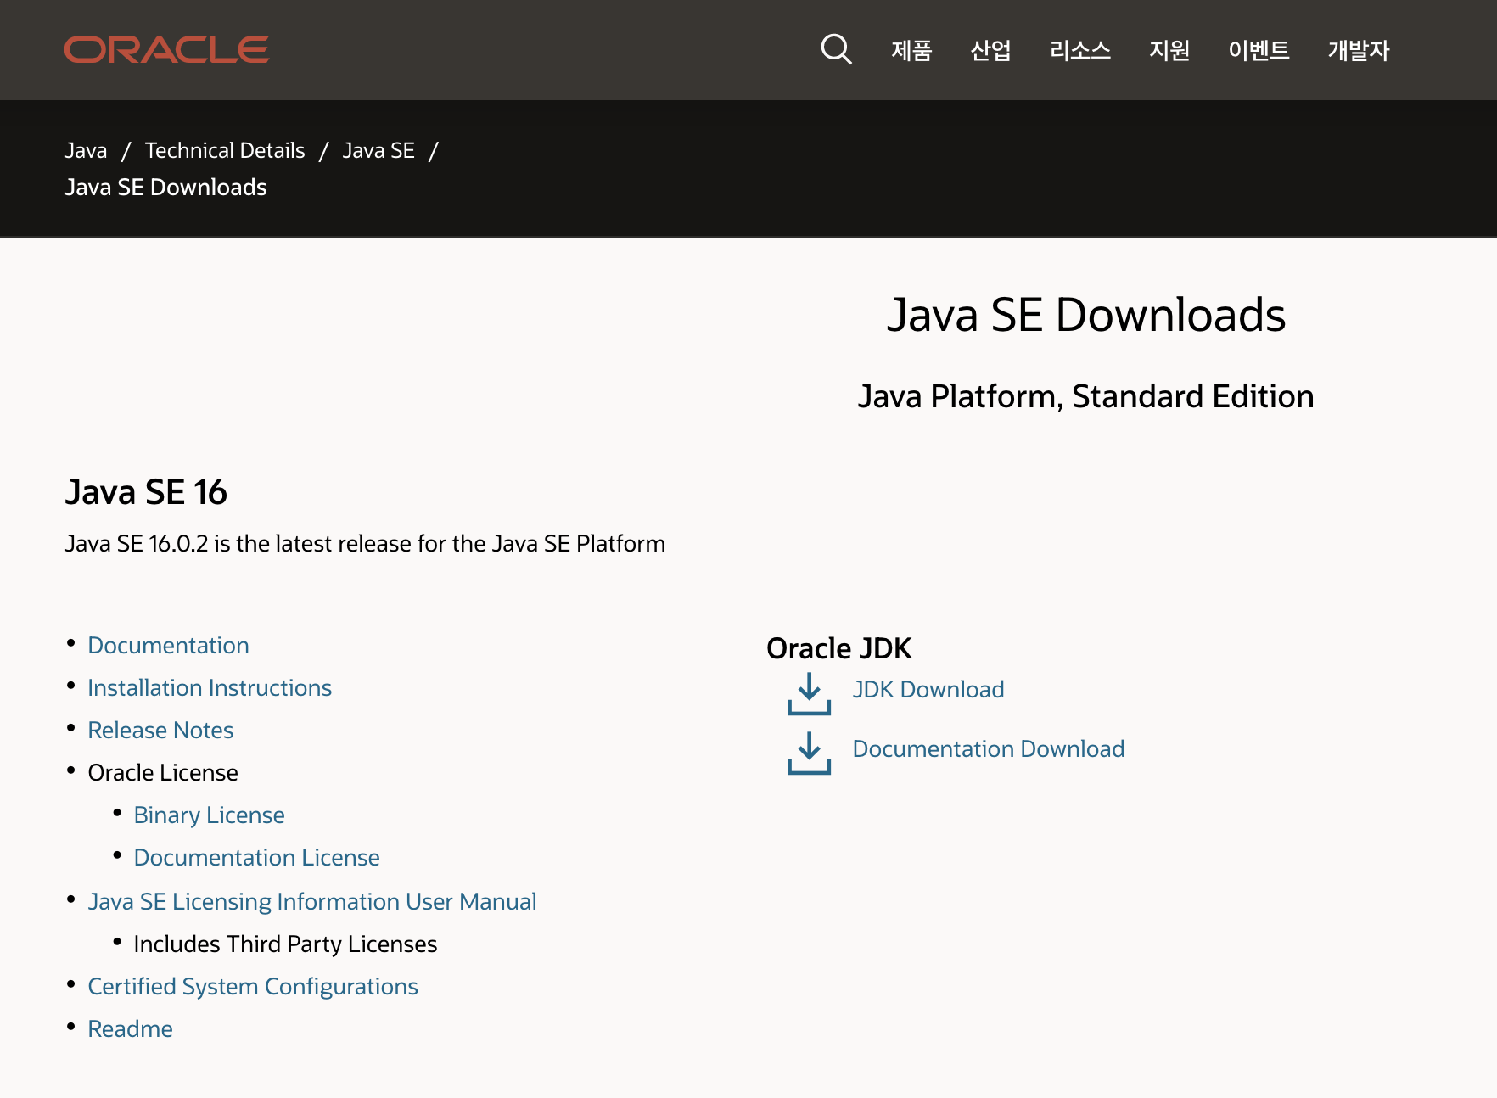Open the Documentation License link

pyautogui.click(x=256, y=857)
